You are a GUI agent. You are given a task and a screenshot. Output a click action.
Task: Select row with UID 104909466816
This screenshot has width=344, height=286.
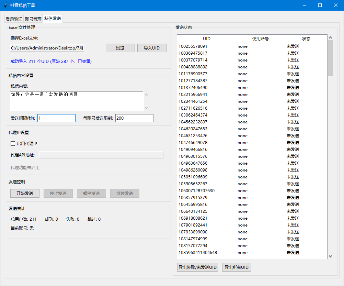pos(252,150)
